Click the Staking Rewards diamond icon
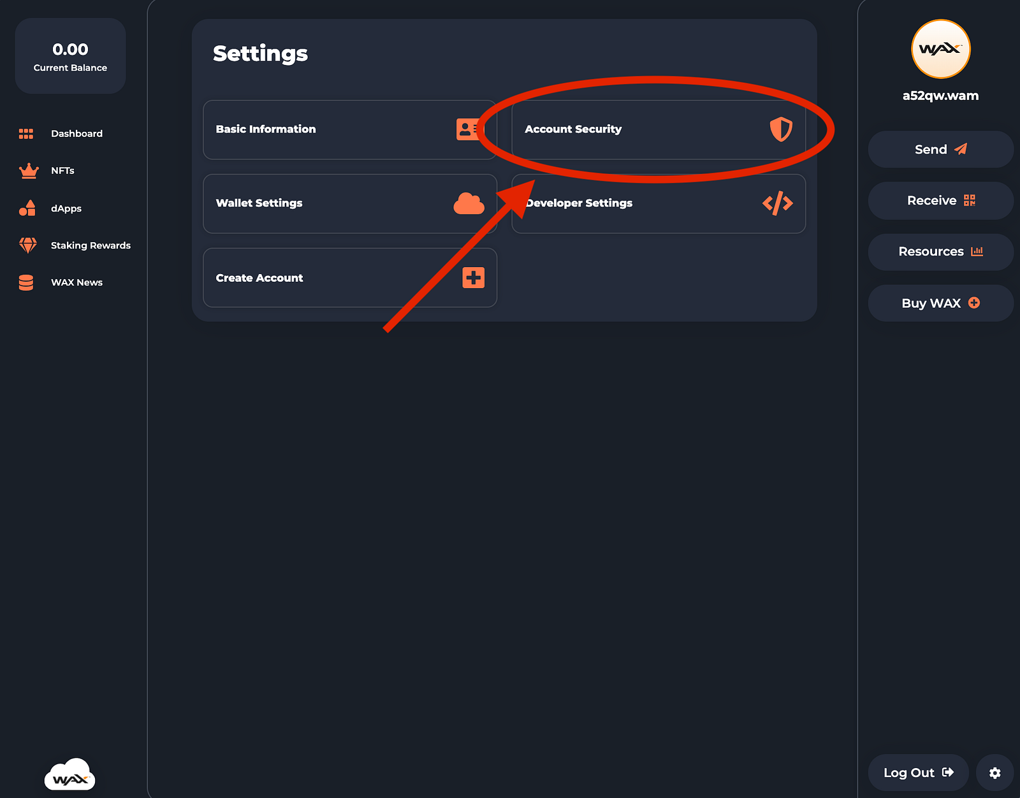 [x=28, y=245]
